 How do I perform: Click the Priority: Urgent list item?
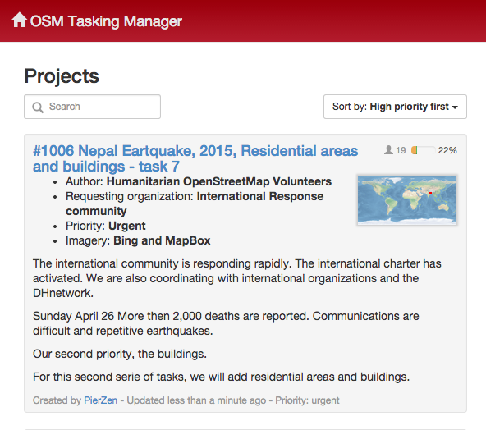click(105, 226)
